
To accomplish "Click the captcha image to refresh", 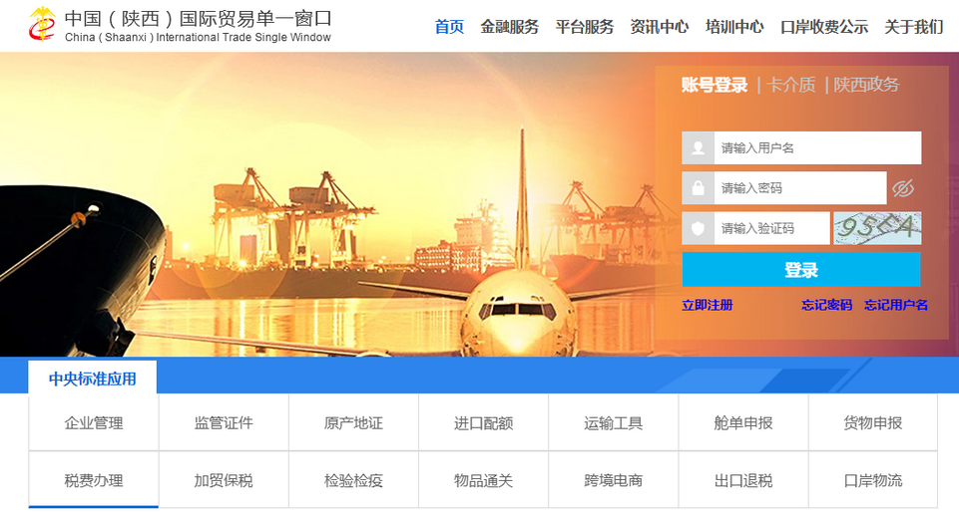I will [x=877, y=228].
